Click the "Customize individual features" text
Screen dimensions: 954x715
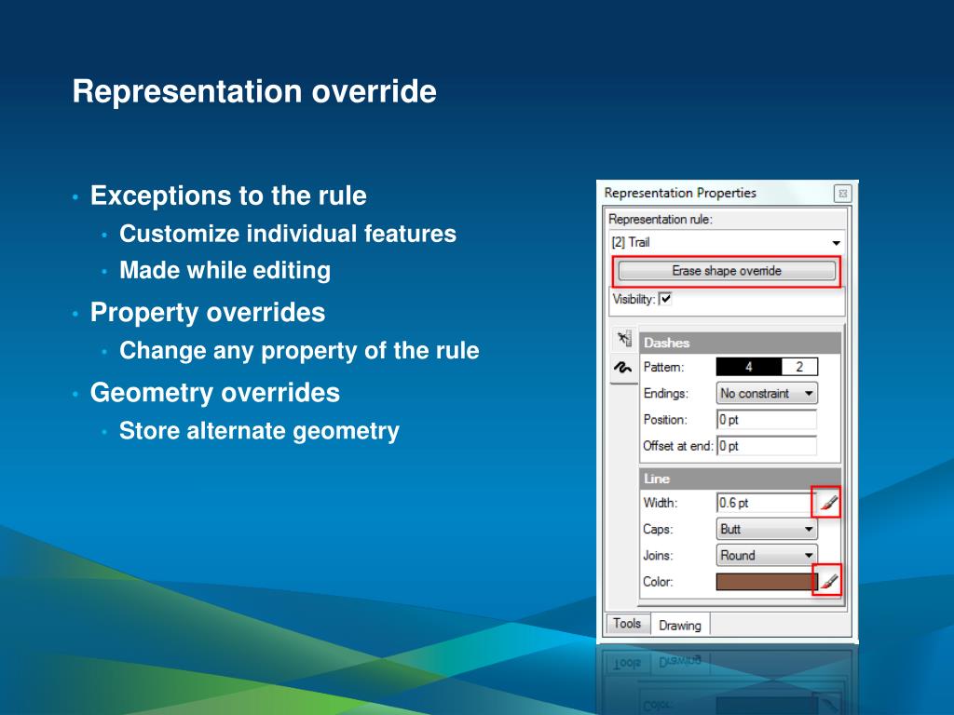click(x=288, y=234)
